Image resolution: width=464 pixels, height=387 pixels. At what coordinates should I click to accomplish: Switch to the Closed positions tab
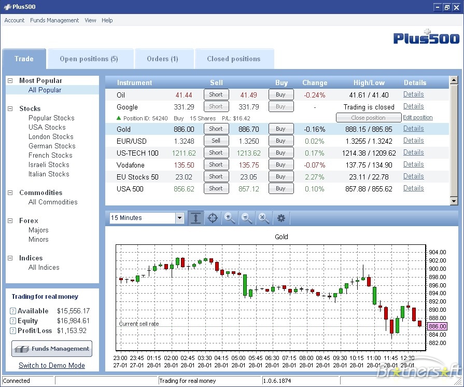(x=234, y=59)
